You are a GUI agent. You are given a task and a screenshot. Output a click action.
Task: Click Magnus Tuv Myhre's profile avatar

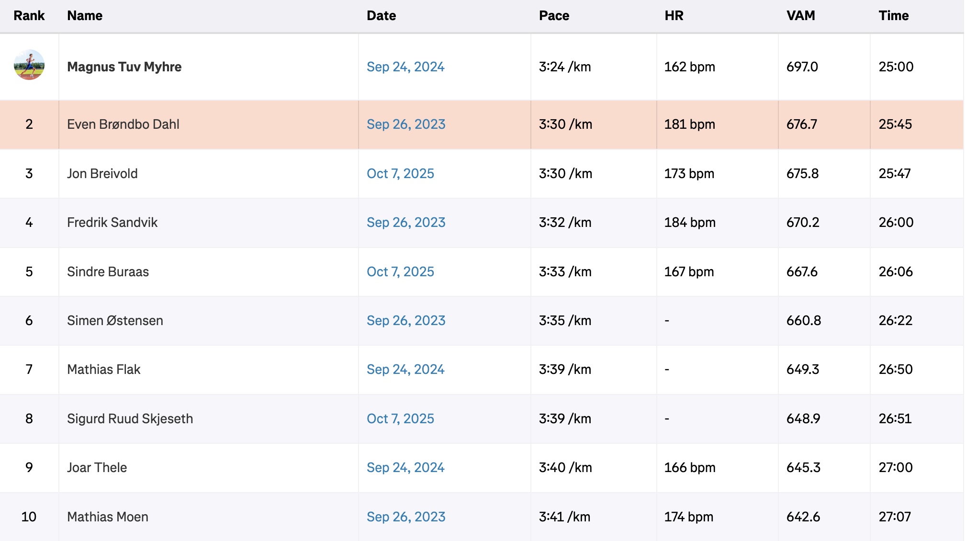pos(29,65)
